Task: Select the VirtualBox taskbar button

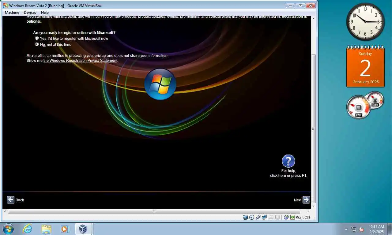Action: coord(83,229)
